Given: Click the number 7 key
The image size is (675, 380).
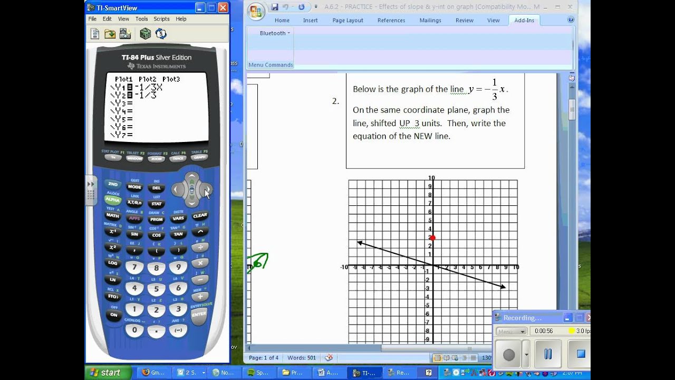Looking at the screenshot, I should click(134, 267).
